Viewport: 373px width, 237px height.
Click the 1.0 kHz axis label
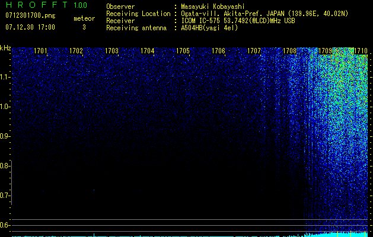4,107
